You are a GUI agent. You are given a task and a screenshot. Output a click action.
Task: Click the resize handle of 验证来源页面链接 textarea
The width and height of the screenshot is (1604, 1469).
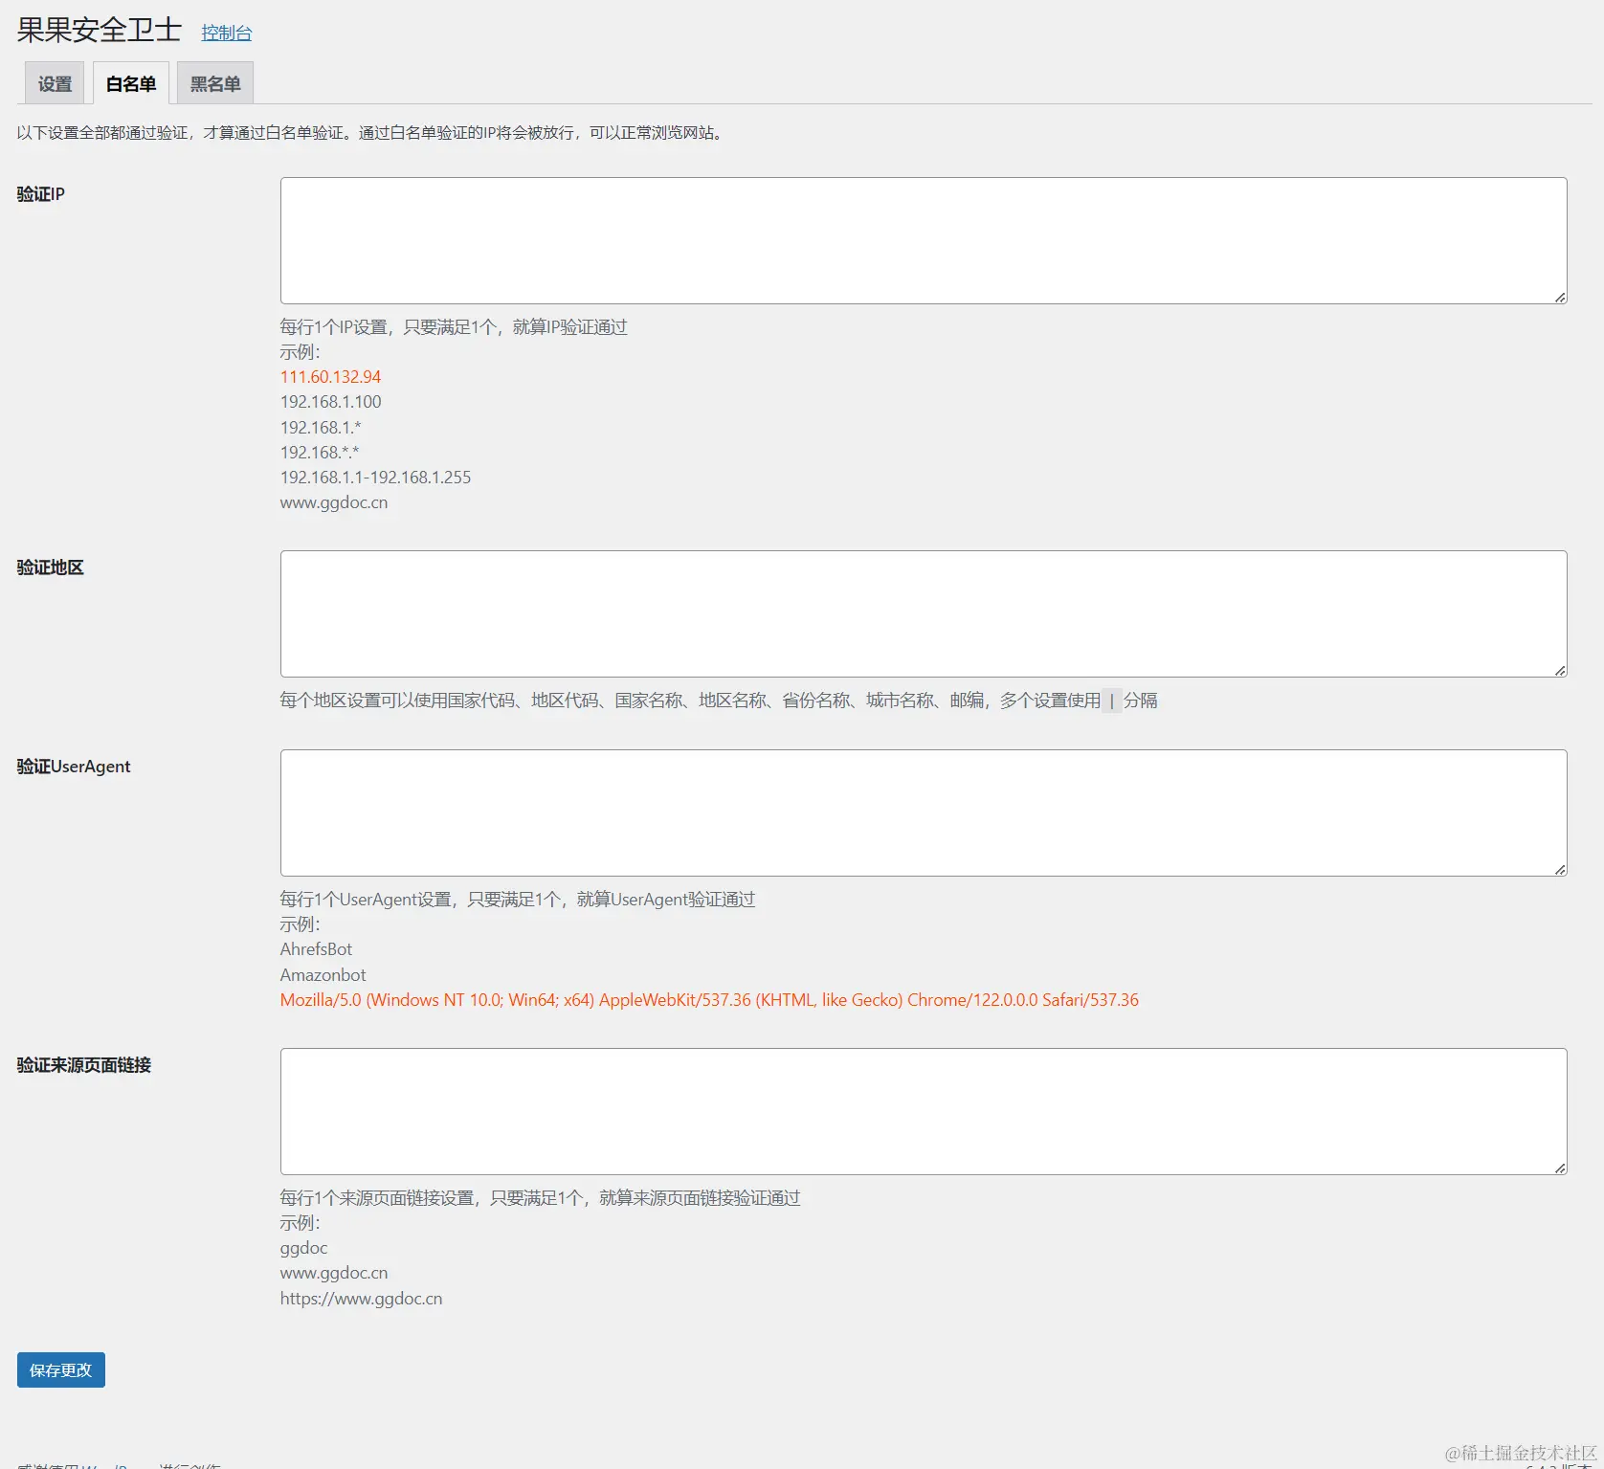(x=1560, y=1169)
